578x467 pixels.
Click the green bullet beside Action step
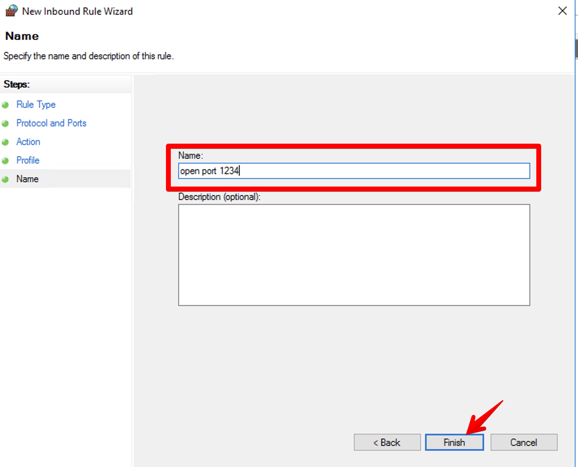(x=5, y=142)
